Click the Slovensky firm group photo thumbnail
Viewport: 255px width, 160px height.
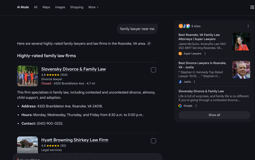point(27,76)
